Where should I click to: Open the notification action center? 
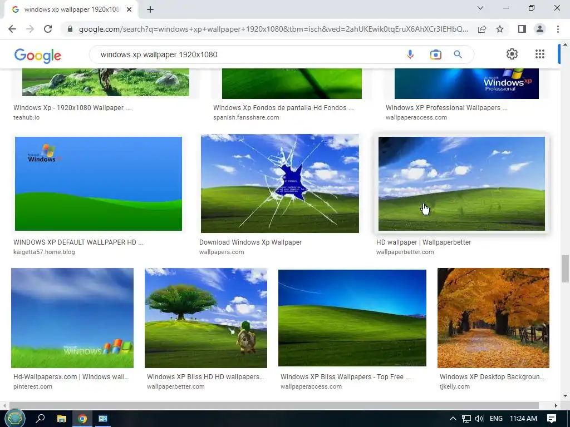[x=552, y=419]
